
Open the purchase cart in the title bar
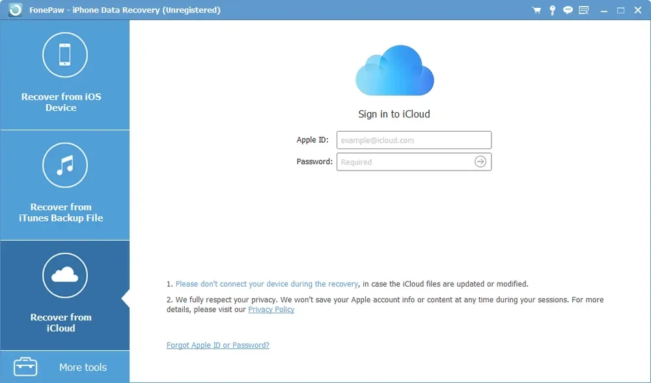[536, 10]
